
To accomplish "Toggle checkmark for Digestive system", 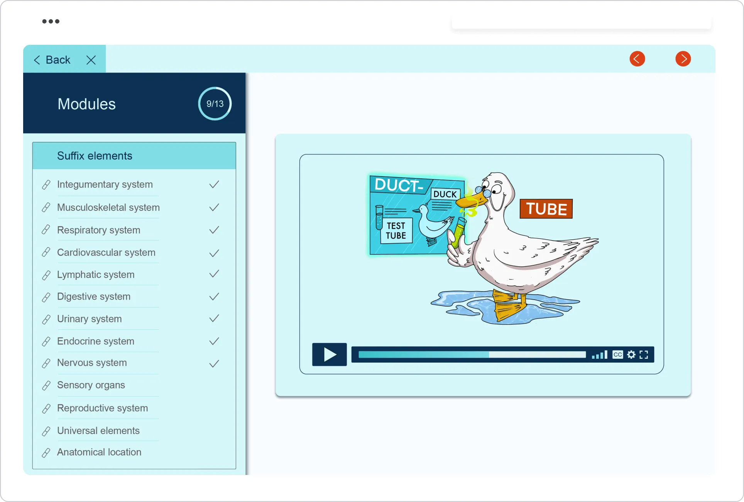I will [214, 297].
